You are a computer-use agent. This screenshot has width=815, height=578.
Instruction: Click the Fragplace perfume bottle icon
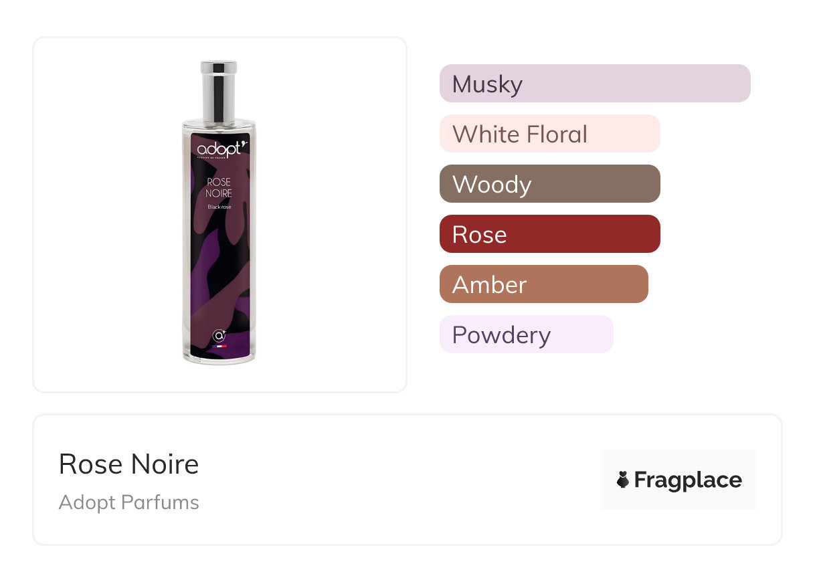point(623,480)
